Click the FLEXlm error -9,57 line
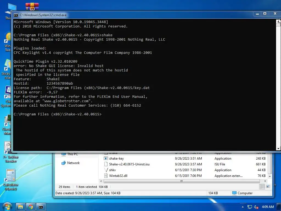This screenshot has height=211, width=281. (36, 92)
